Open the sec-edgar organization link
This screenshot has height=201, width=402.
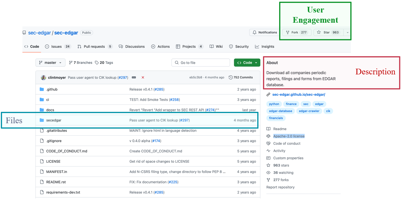click(x=39, y=33)
